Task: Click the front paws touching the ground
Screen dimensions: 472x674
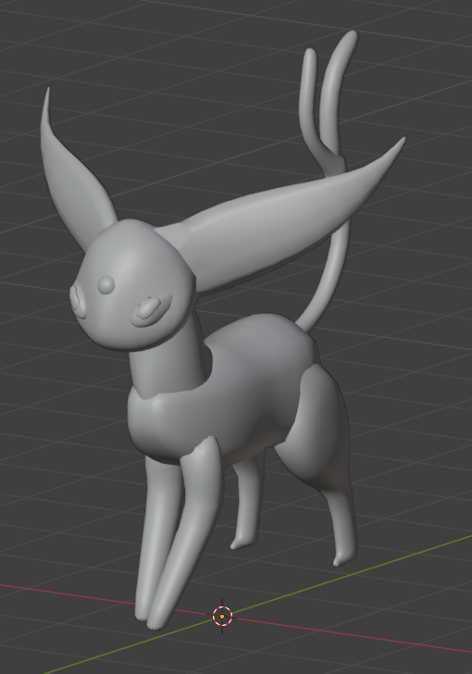Action: pos(151,615)
